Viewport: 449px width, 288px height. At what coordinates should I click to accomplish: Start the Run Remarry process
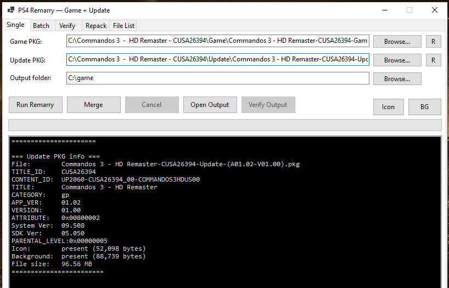click(x=36, y=105)
